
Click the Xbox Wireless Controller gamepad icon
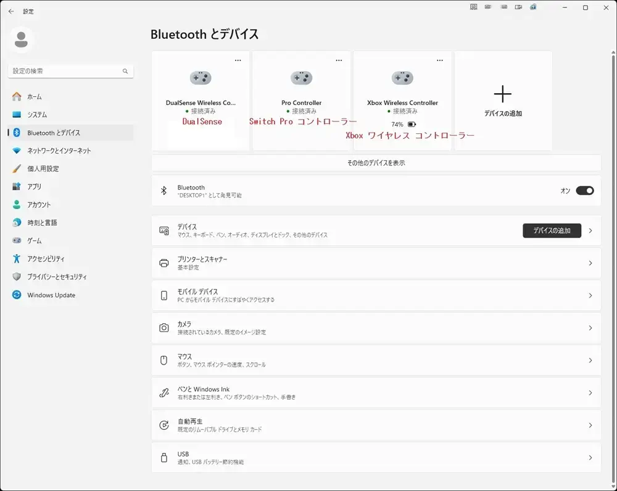coord(402,78)
